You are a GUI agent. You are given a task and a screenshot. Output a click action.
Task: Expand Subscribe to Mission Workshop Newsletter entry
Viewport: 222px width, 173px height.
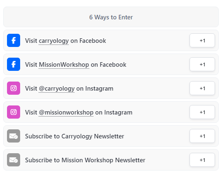pos(111,160)
